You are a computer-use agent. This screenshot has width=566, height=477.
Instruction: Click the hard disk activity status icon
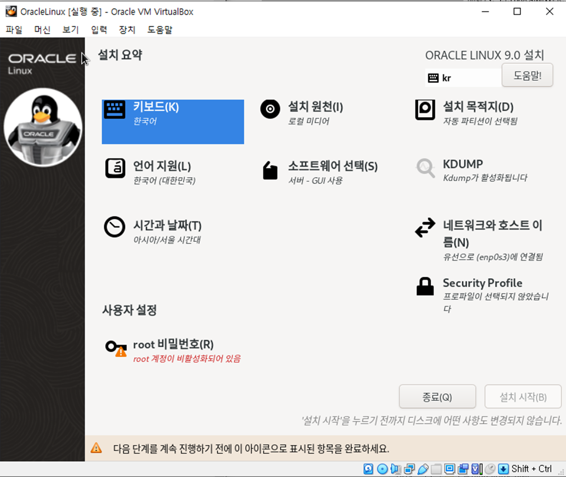pyautogui.click(x=368, y=469)
